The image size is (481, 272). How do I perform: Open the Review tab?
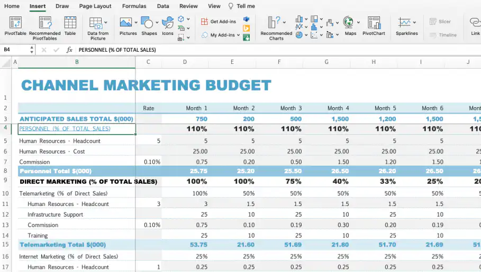click(188, 6)
